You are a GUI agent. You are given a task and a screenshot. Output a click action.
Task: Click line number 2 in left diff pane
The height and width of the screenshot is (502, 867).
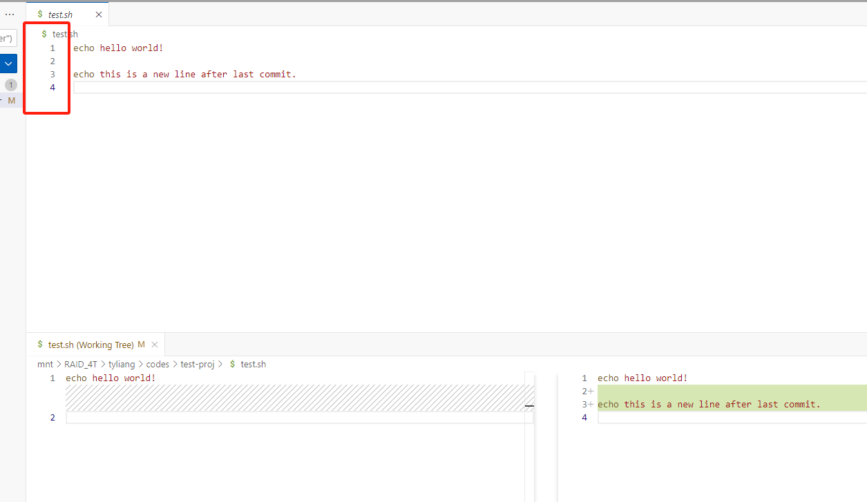pos(53,418)
